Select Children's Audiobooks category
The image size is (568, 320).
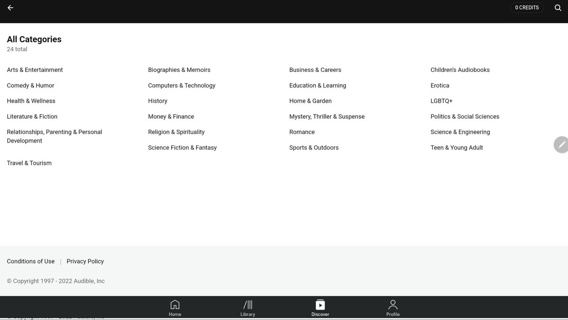coord(460,70)
